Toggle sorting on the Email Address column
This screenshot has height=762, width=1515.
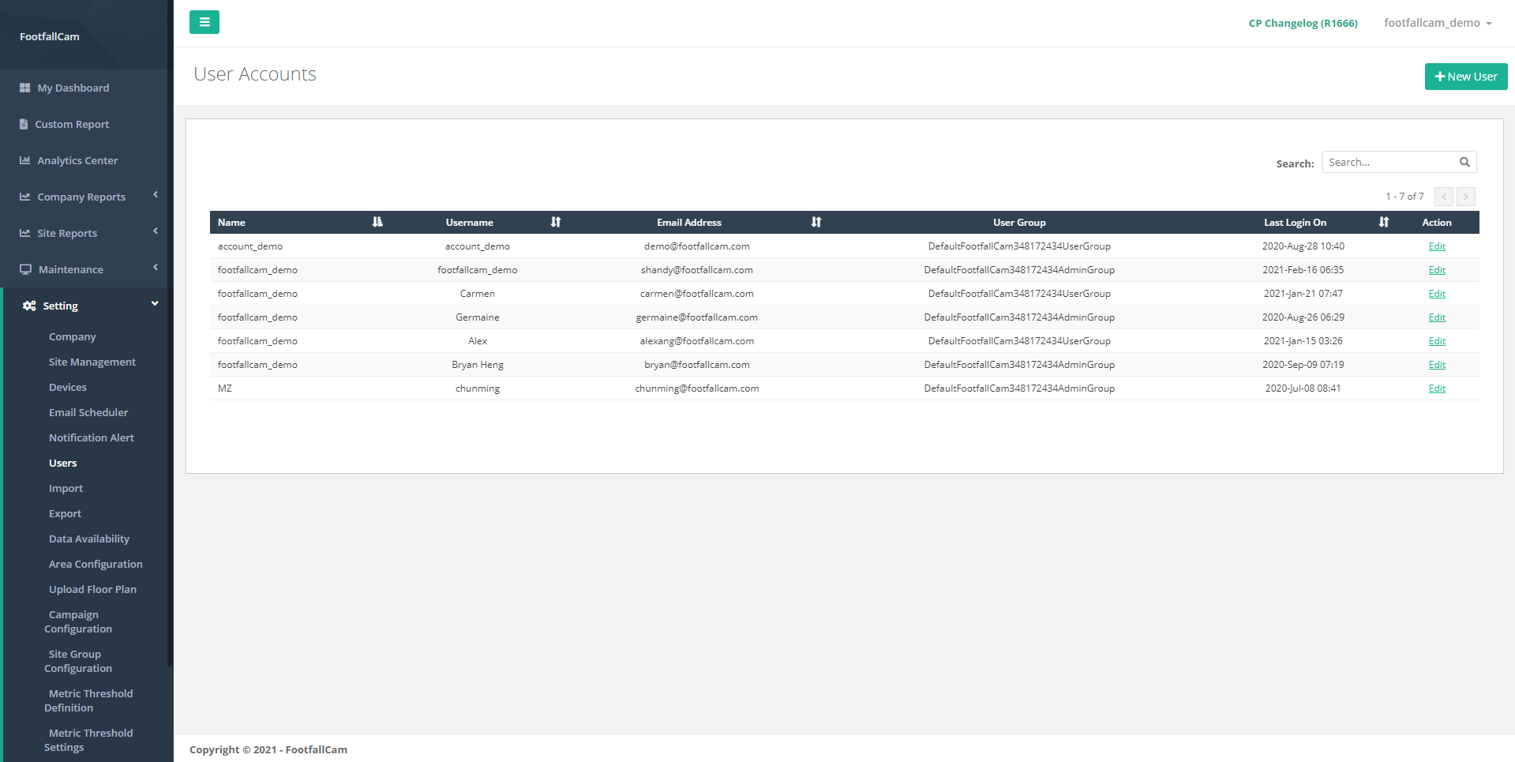click(816, 222)
